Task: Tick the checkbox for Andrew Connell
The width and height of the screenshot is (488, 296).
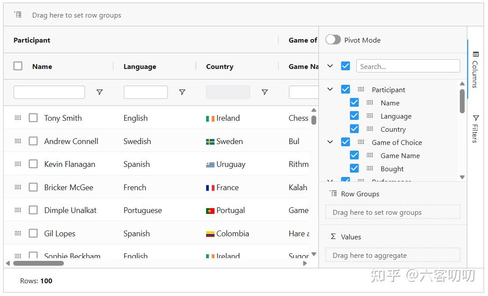Action: pos(33,141)
